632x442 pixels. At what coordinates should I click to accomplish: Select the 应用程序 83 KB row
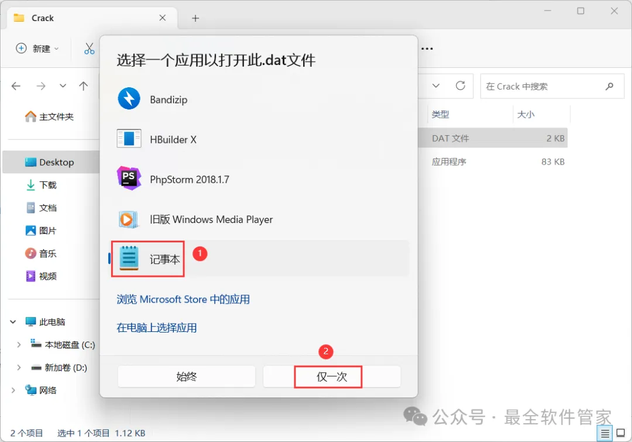click(x=493, y=162)
